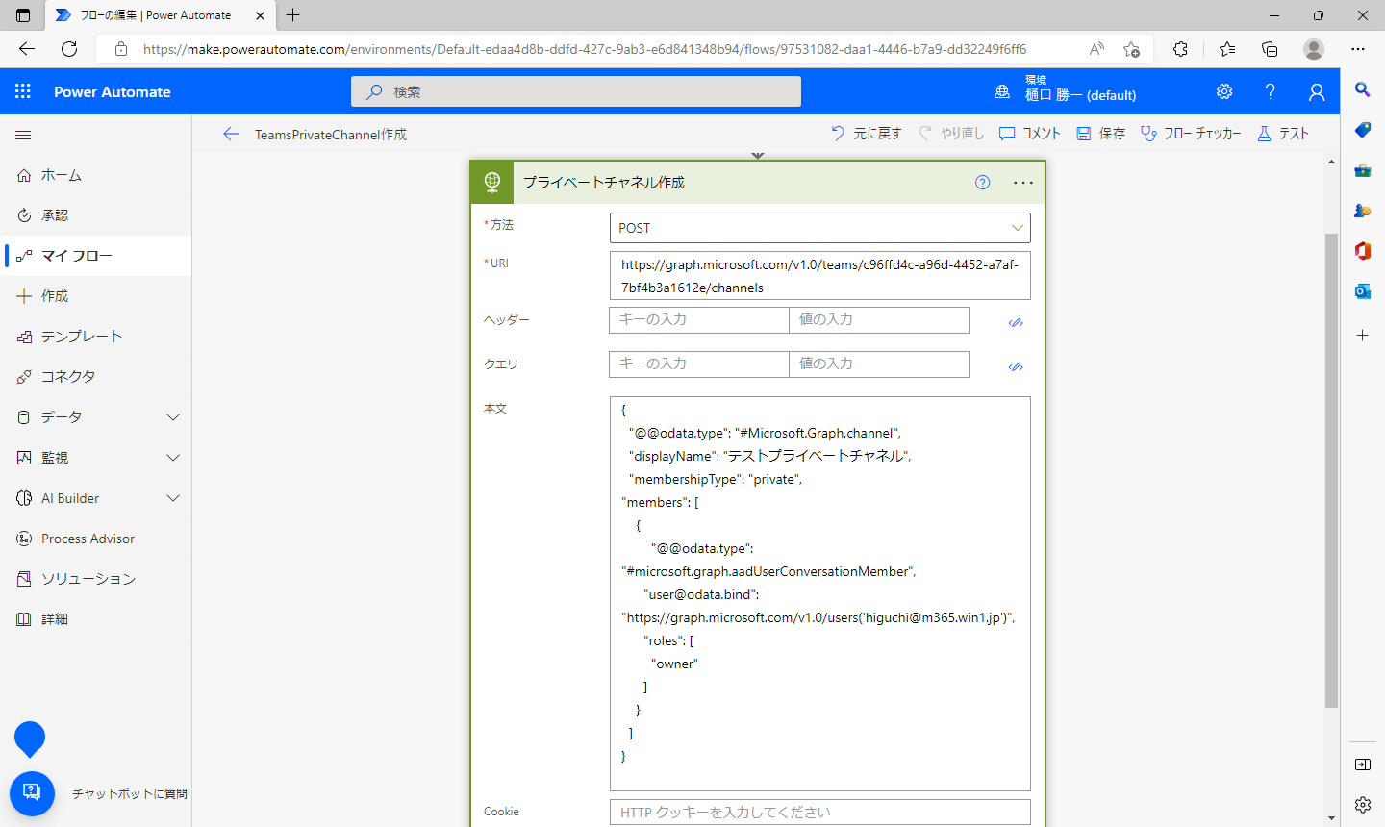
Task: Click the globe HTTP action icon
Action: pos(492,182)
